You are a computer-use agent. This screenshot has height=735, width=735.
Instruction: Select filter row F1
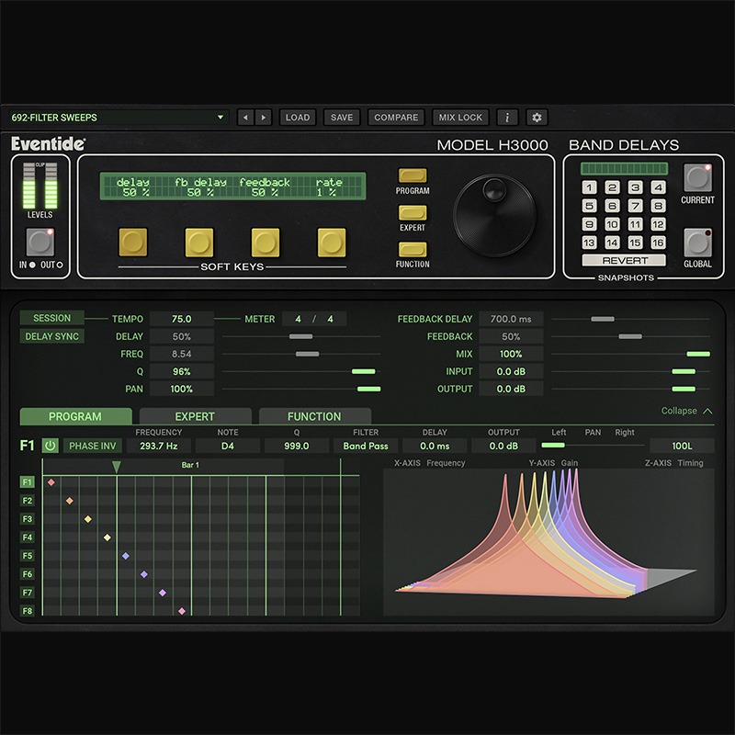coord(28,481)
